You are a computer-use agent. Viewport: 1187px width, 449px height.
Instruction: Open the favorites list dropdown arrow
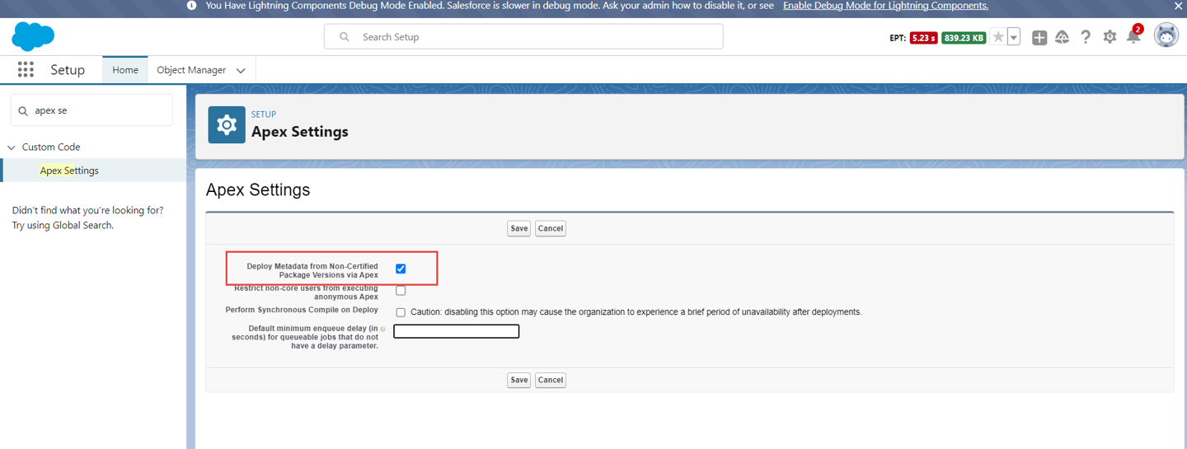click(1014, 37)
